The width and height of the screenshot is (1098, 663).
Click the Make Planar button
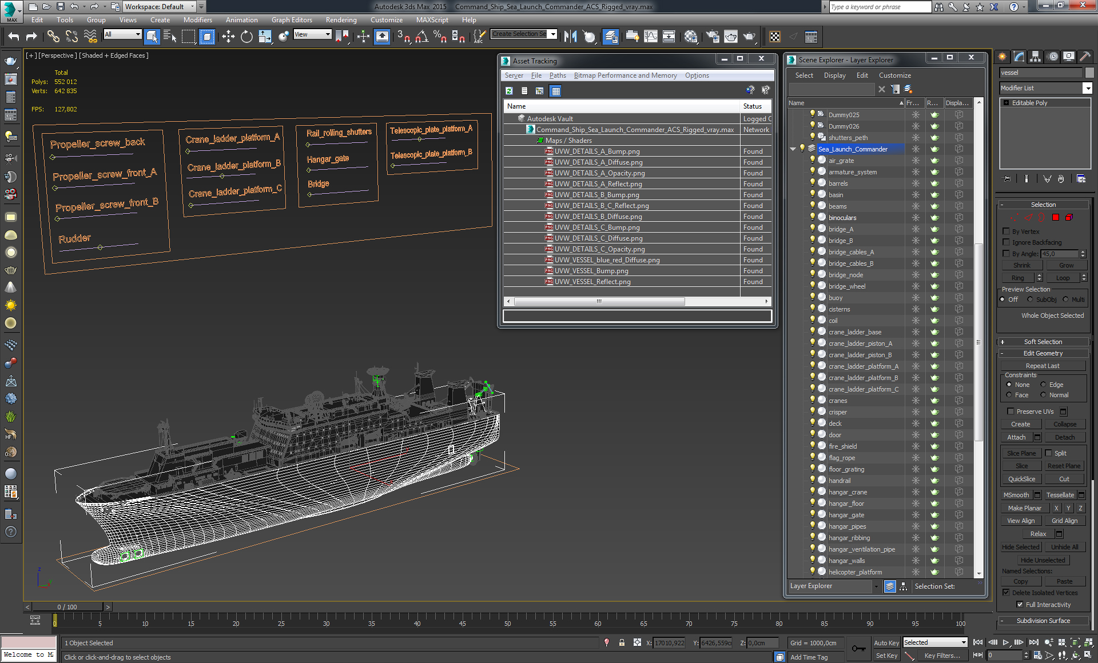tap(1025, 508)
